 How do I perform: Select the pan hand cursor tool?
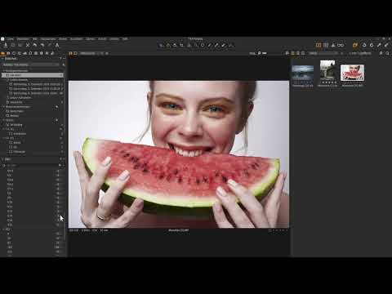point(168,45)
